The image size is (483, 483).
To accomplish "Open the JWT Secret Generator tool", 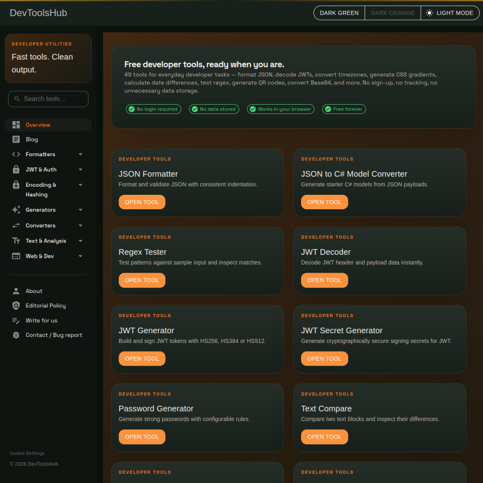I will (324, 358).
